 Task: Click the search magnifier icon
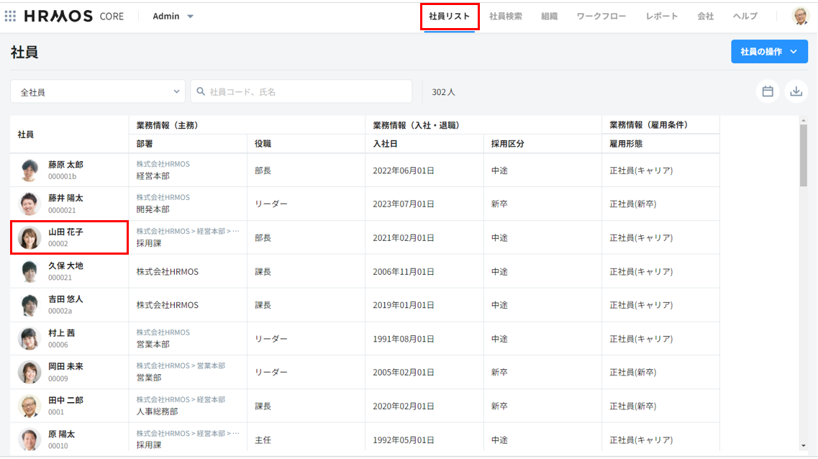200,92
